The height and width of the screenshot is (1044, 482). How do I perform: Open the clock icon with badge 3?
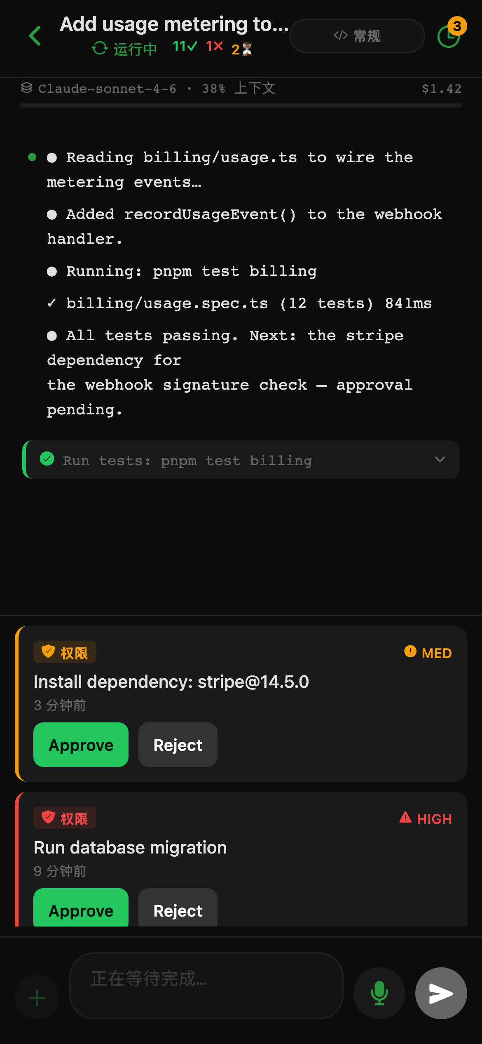click(x=449, y=36)
